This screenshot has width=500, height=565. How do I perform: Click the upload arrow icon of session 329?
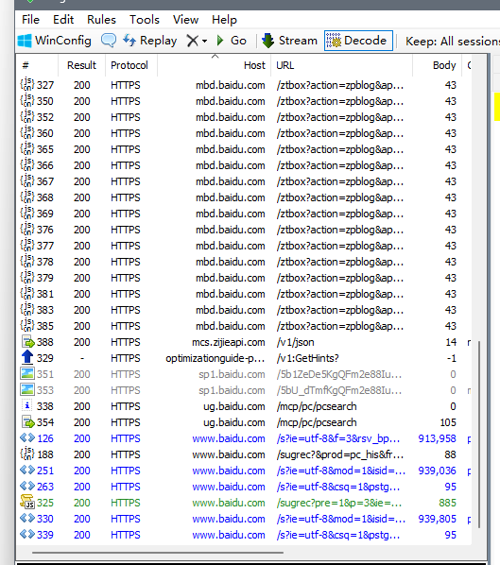coord(27,357)
